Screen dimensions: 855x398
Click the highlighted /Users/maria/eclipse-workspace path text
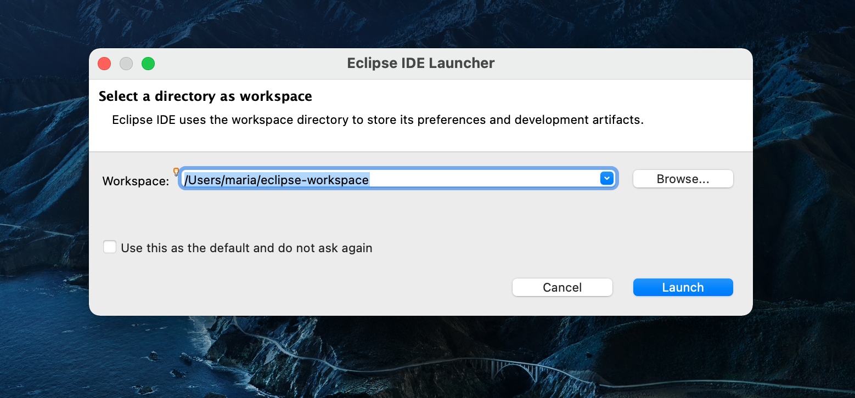pyautogui.click(x=277, y=180)
